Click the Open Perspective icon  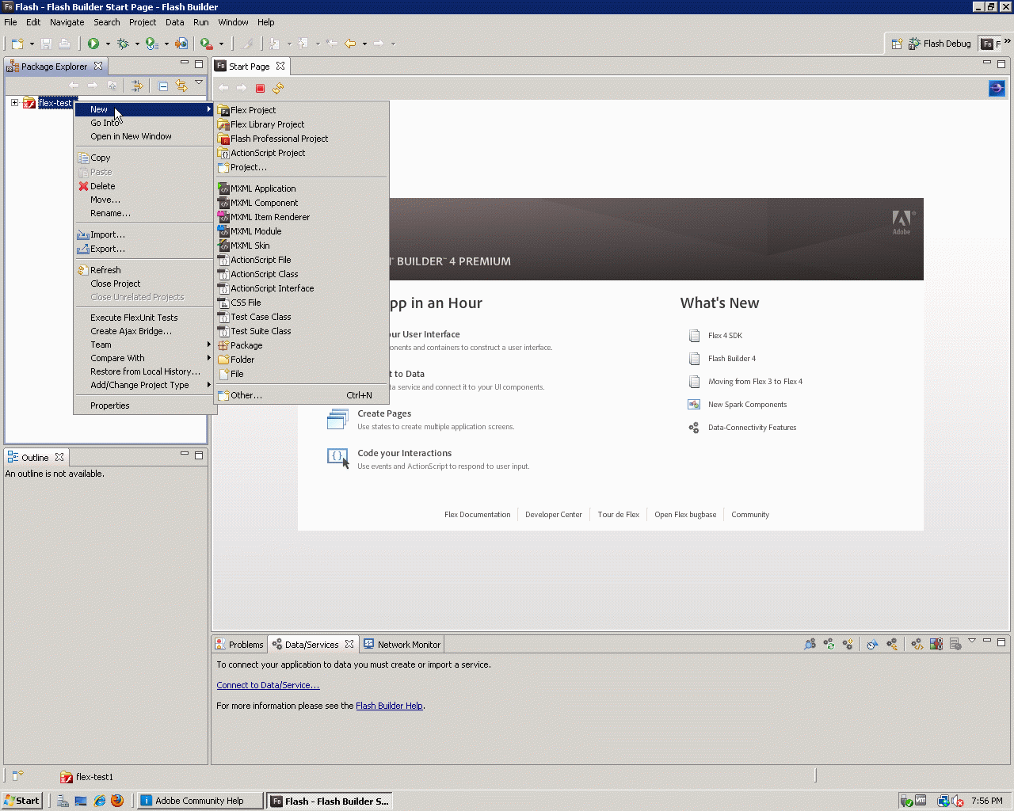tap(897, 44)
